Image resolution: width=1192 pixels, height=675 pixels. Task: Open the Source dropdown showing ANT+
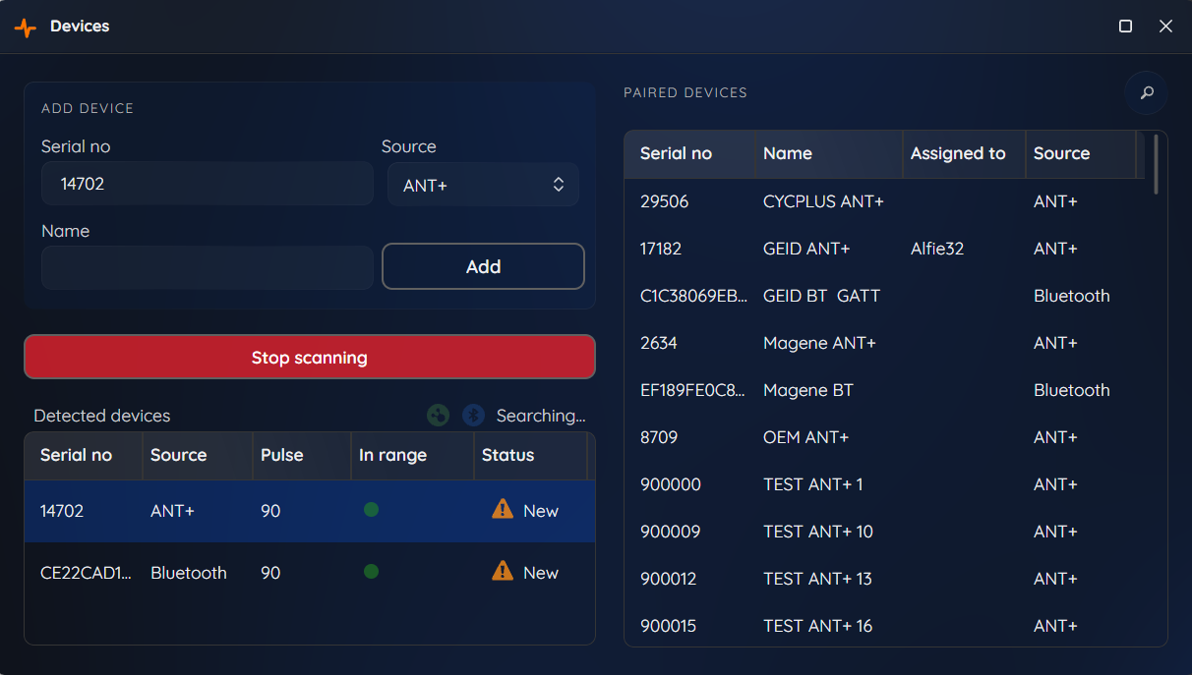(x=483, y=185)
